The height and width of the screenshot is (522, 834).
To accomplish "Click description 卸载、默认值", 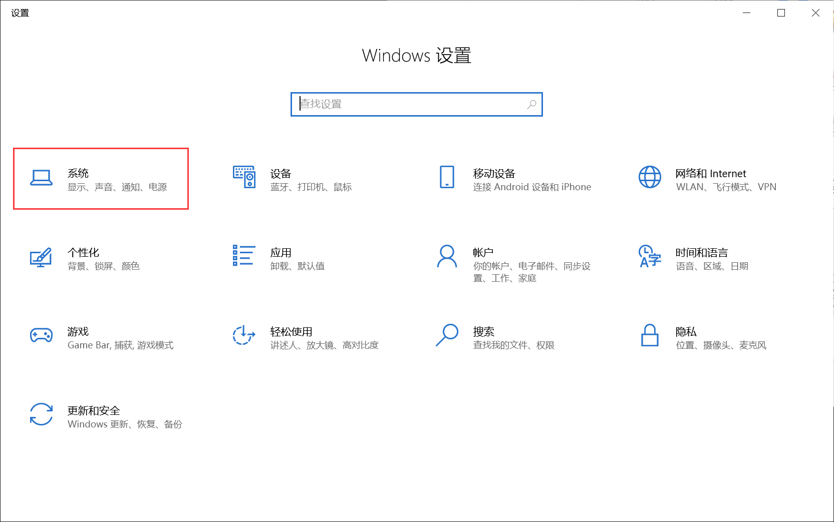I will pyautogui.click(x=298, y=266).
